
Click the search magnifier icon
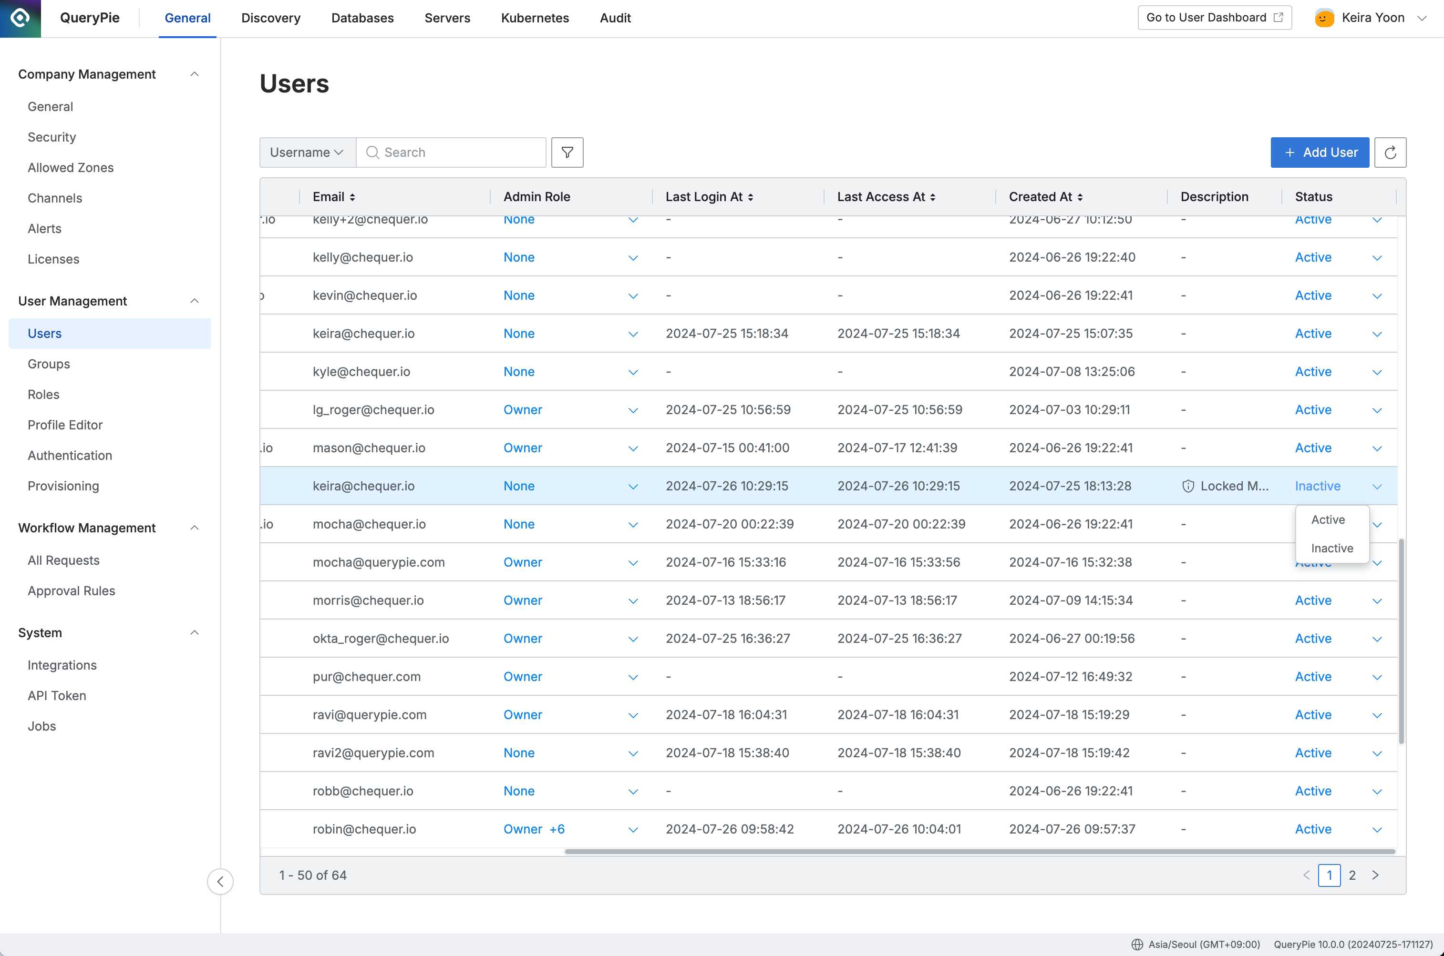coord(372,153)
